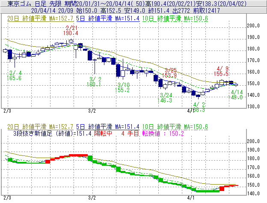Click the 130.0 axis label in upper chart
Image resolution: width=267 pixels, height=203 pixels.
tap(254, 107)
